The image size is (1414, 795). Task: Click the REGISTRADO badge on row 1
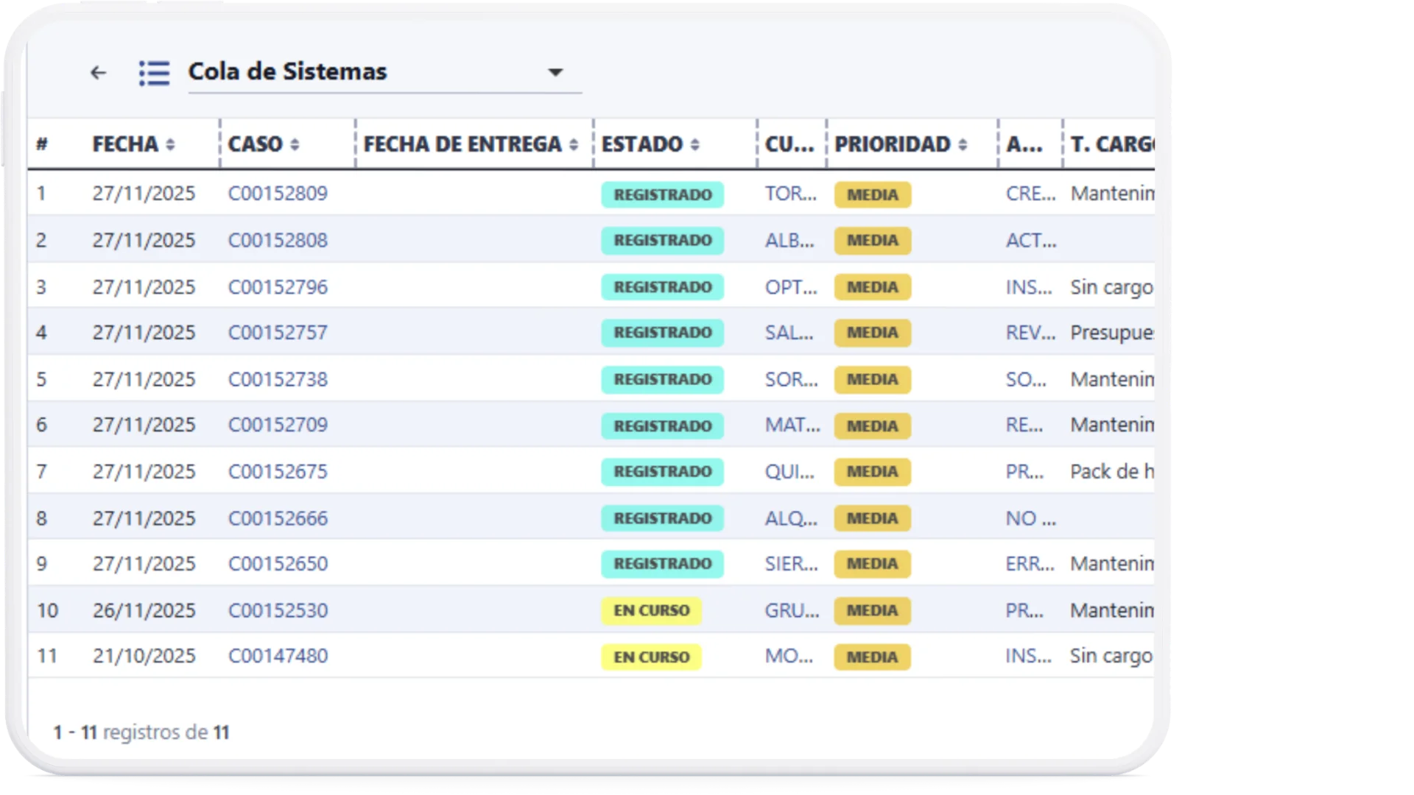[x=661, y=194]
